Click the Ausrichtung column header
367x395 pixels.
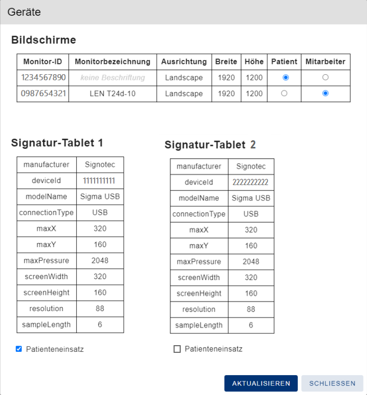[x=184, y=62]
